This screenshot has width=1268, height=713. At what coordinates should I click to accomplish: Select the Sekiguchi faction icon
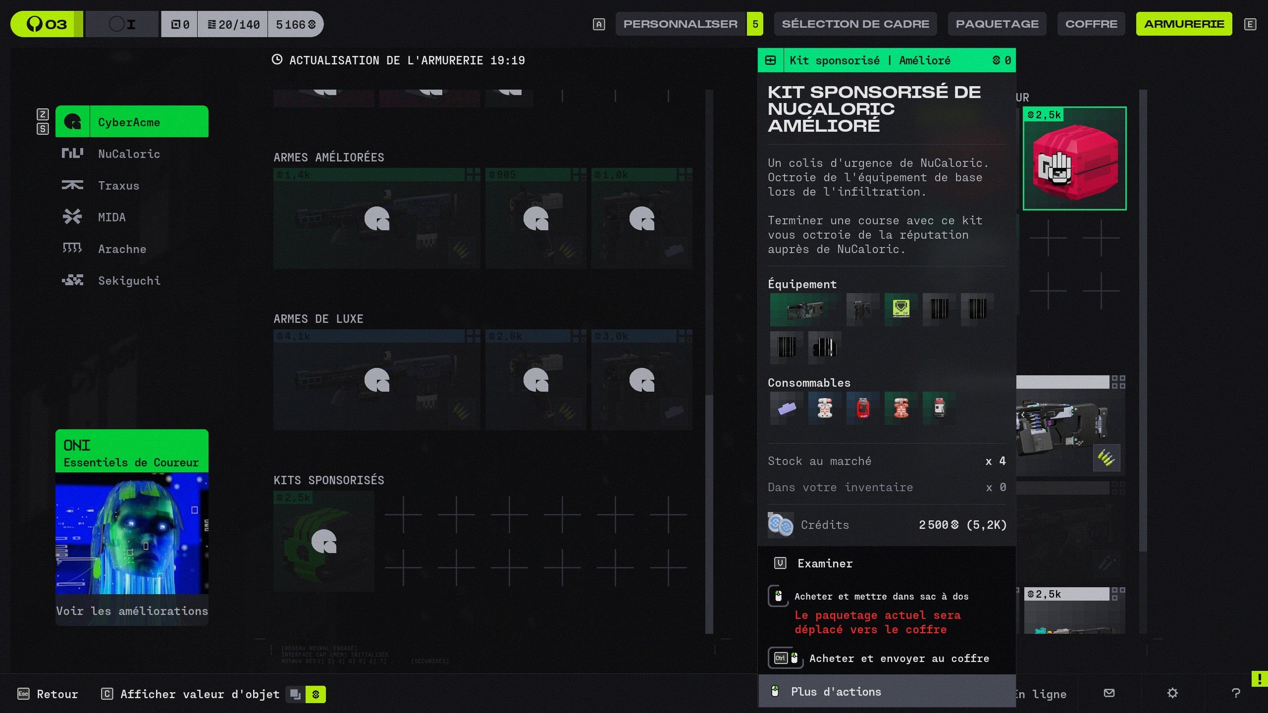click(x=72, y=280)
